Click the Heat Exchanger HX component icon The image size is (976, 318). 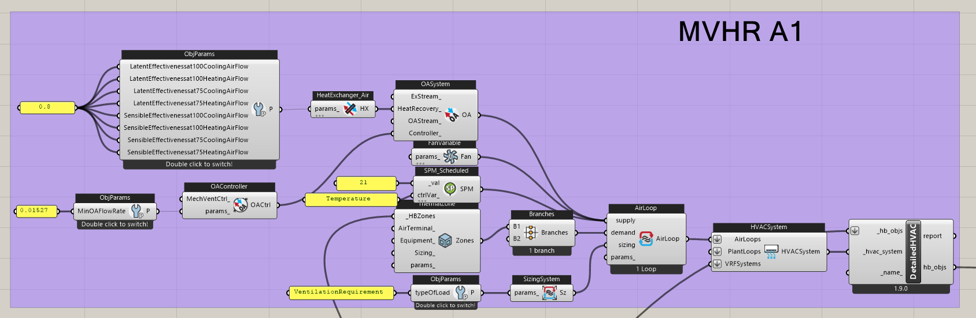click(x=349, y=109)
